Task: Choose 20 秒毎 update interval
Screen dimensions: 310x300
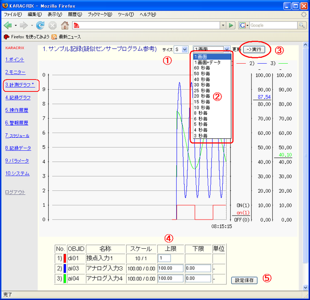Action: pos(212,96)
